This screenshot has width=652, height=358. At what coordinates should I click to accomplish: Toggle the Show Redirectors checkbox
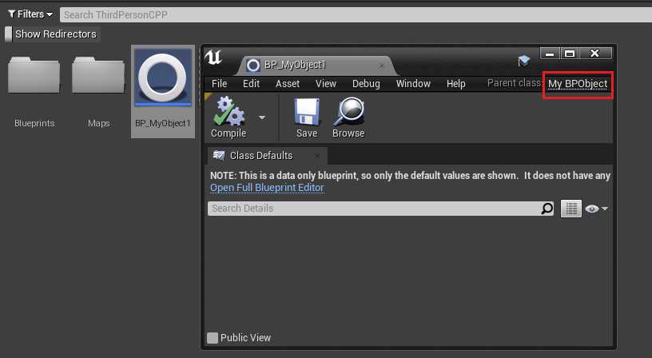(8, 34)
